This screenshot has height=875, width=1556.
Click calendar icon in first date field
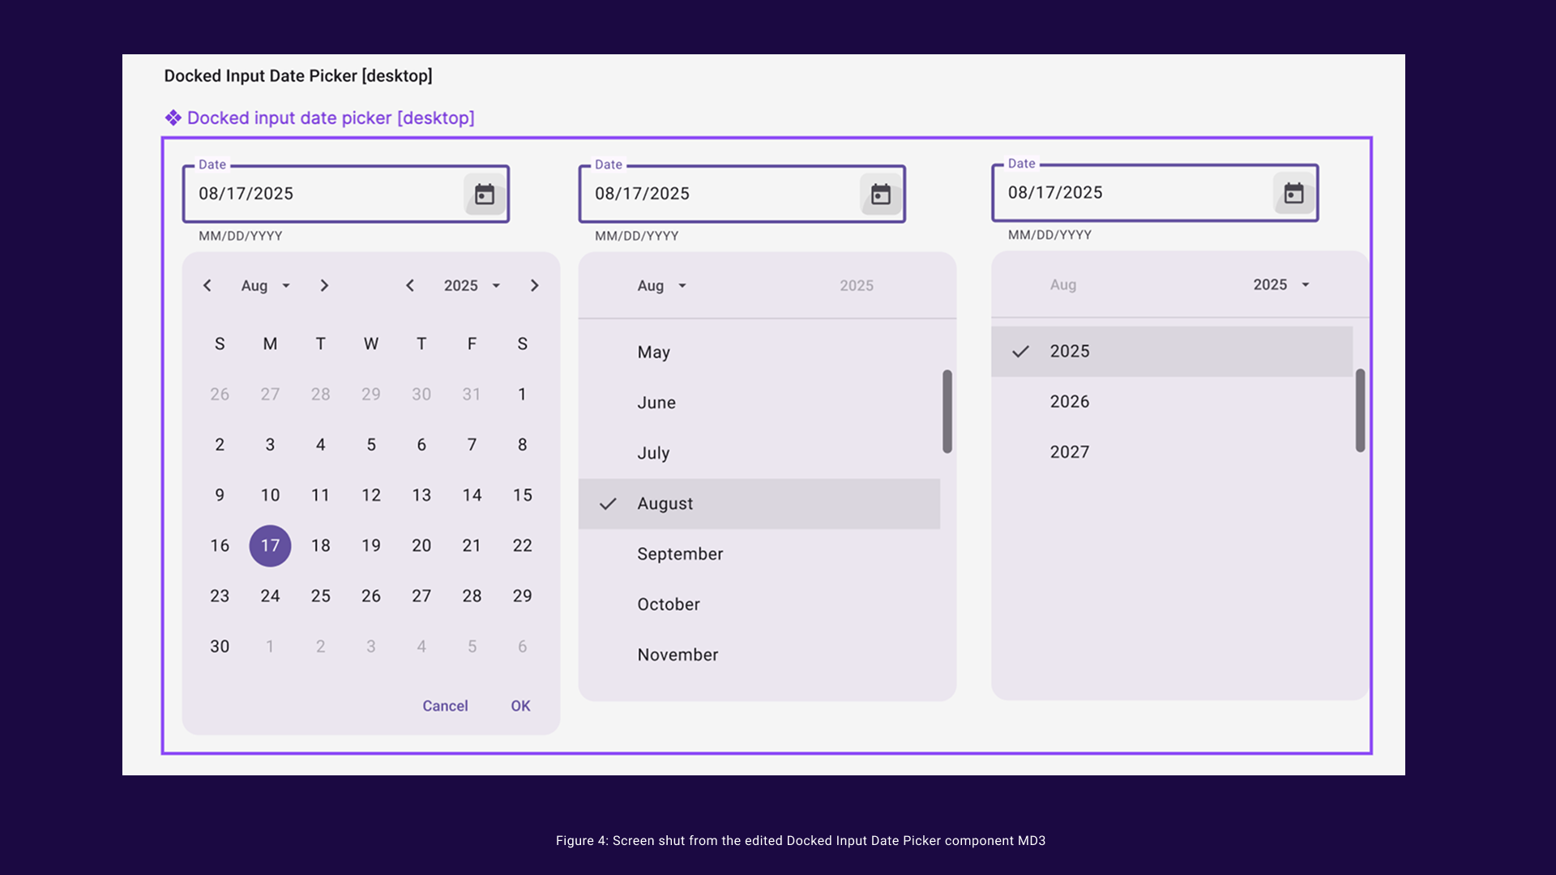(x=485, y=194)
